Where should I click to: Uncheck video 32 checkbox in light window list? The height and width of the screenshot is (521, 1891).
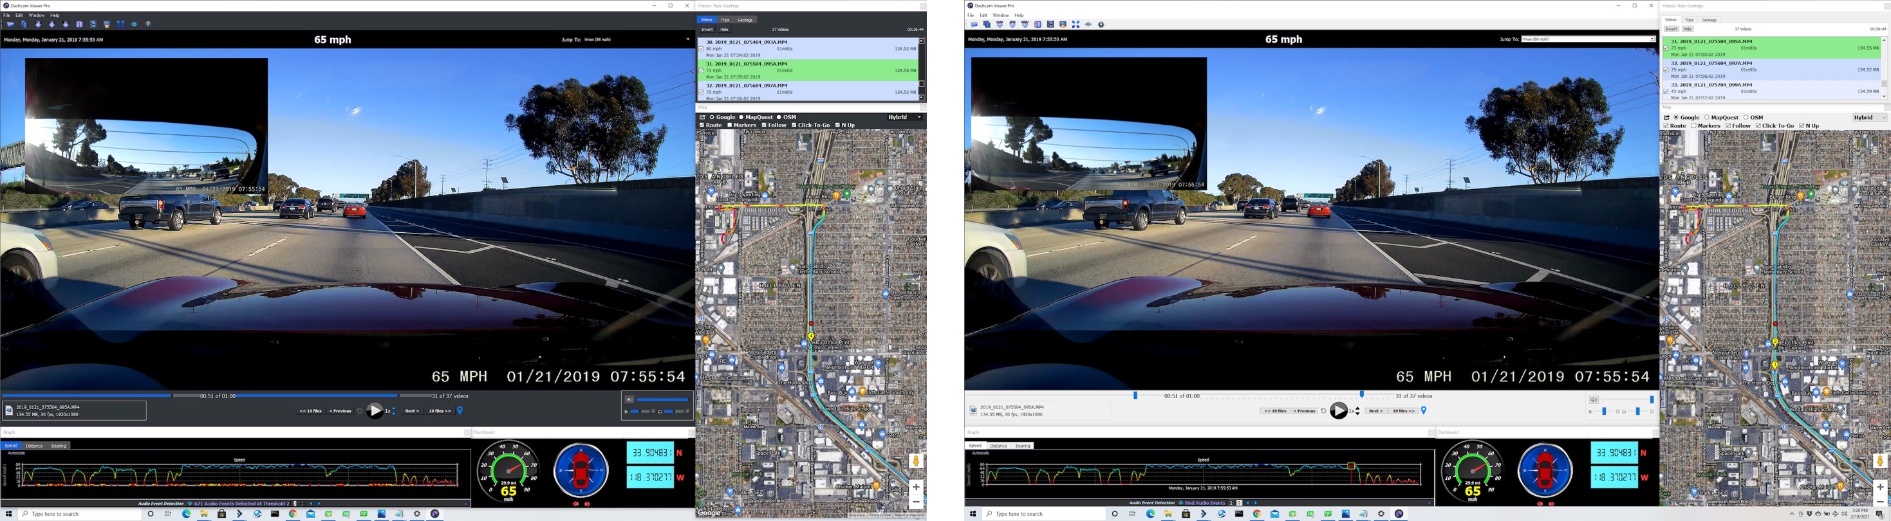[x=1666, y=69]
